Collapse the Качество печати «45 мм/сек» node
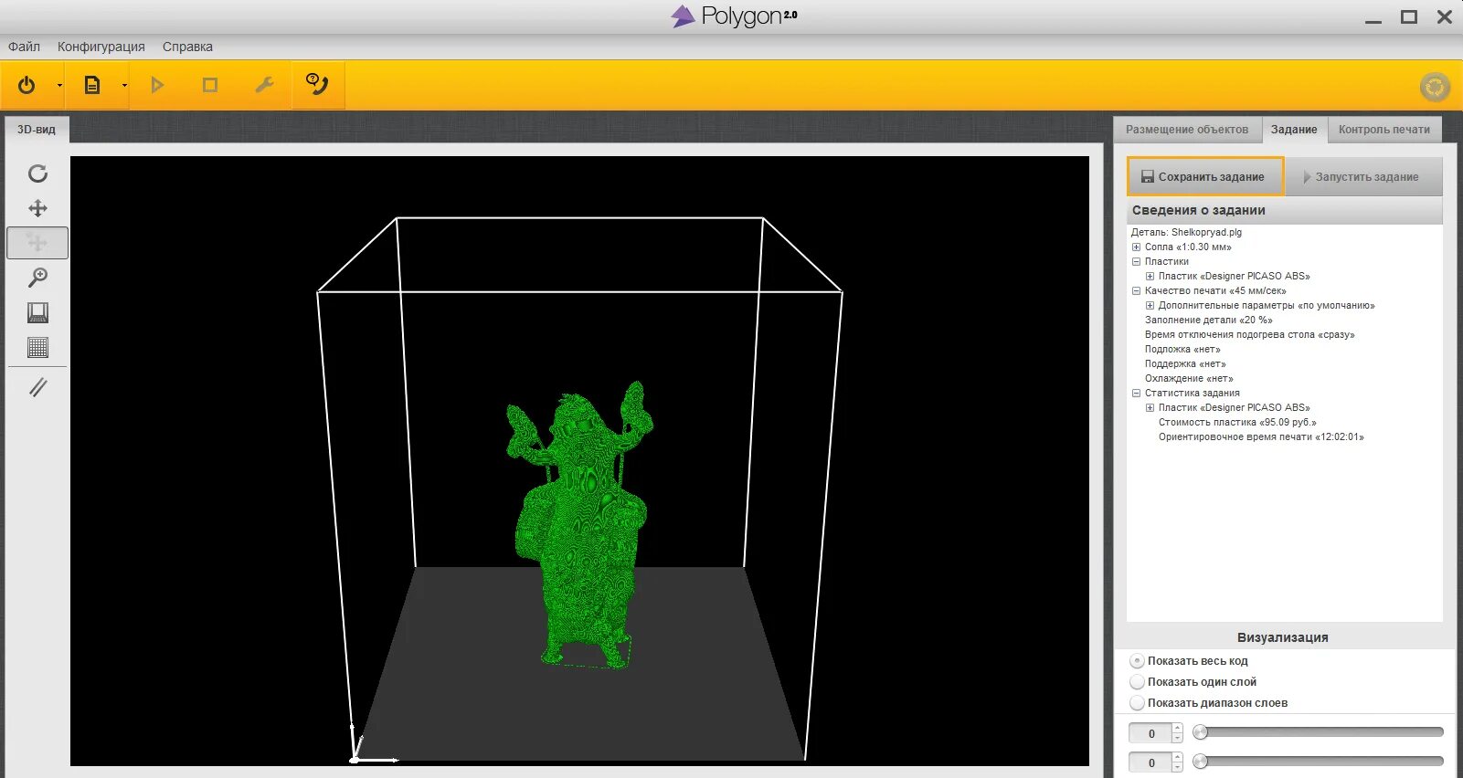Image resolution: width=1463 pixels, height=778 pixels. pos(1136,291)
